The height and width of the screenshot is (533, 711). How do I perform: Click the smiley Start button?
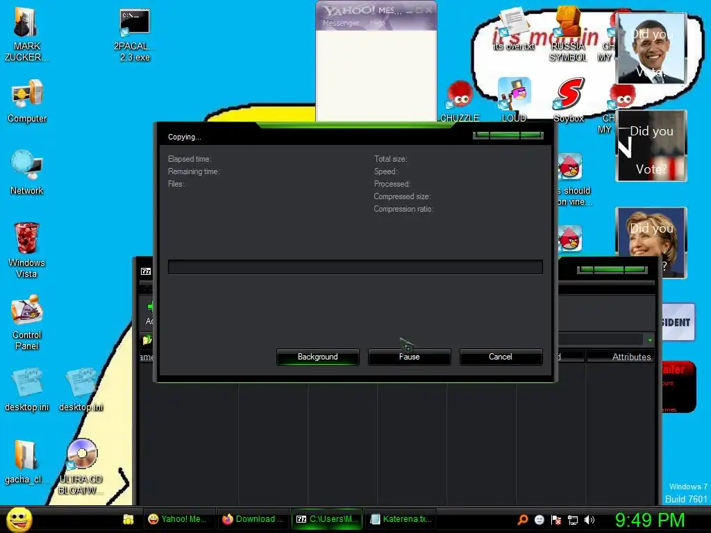19,519
